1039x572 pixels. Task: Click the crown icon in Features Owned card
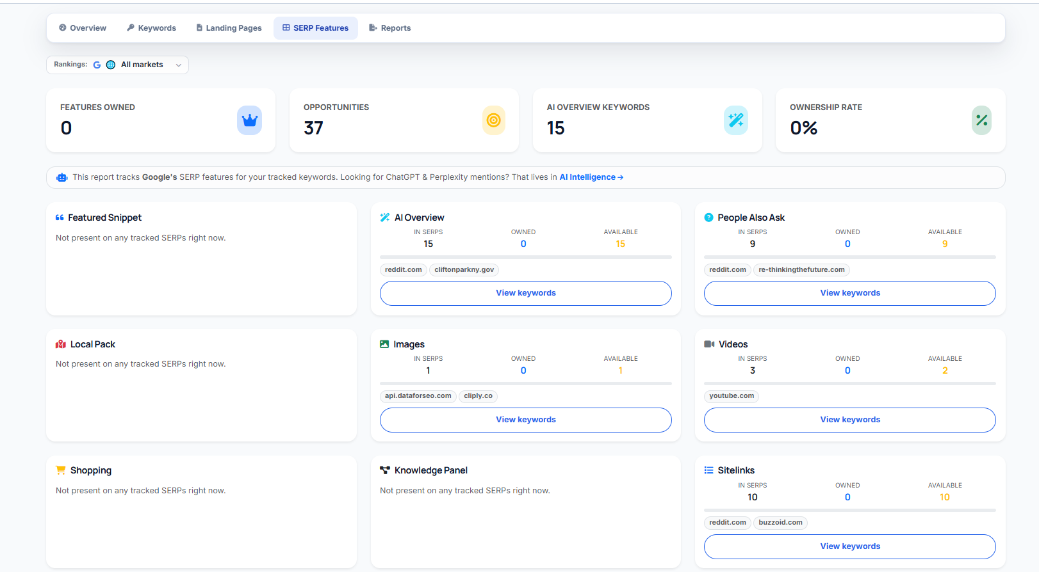[250, 120]
